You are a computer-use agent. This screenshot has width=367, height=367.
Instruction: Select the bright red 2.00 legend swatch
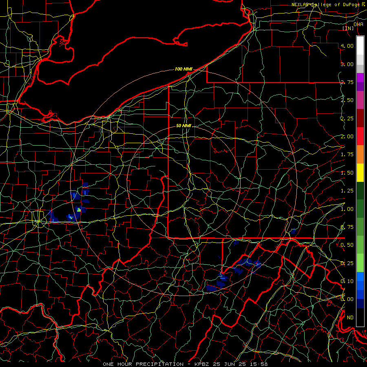point(360,136)
